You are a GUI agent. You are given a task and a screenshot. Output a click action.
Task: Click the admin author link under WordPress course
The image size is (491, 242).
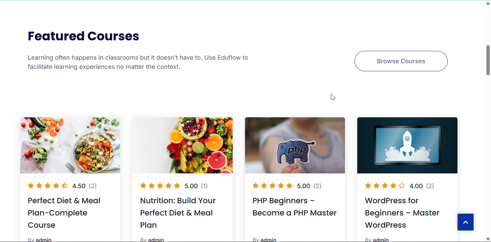point(381,240)
